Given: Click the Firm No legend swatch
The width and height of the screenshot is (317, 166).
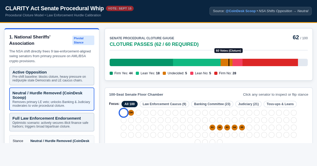Looking at the screenshot, I should coord(216,73).
